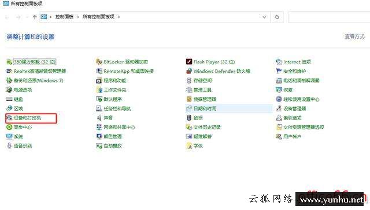
Task: Open the 区域 globe icon
Action: (9, 108)
